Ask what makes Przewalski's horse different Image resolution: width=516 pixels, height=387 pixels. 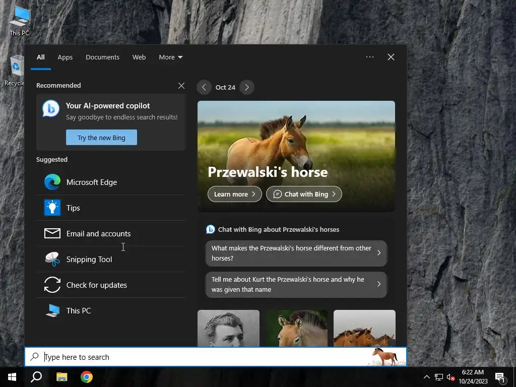tap(296, 253)
